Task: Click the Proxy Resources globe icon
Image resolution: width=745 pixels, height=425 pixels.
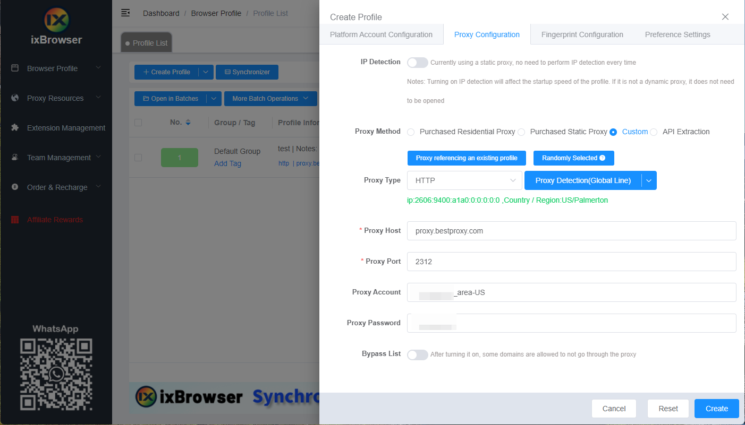Action: tap(15, 98)
